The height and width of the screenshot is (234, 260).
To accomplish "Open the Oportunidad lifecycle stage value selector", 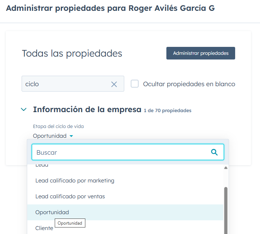I will click(x=50, y=136).
